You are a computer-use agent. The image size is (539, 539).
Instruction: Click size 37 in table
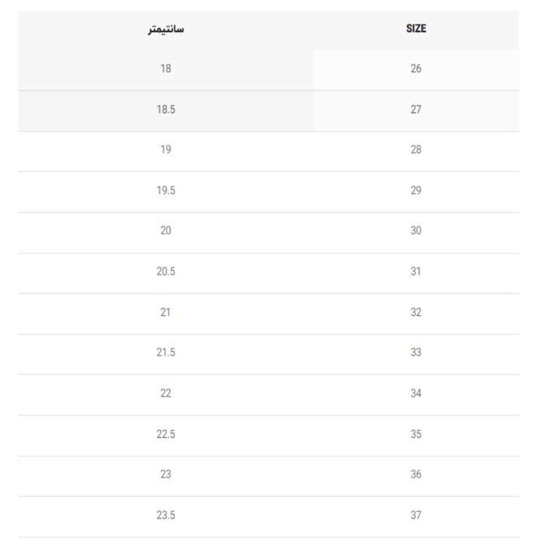pyautogui.click(x=416, y=515)
